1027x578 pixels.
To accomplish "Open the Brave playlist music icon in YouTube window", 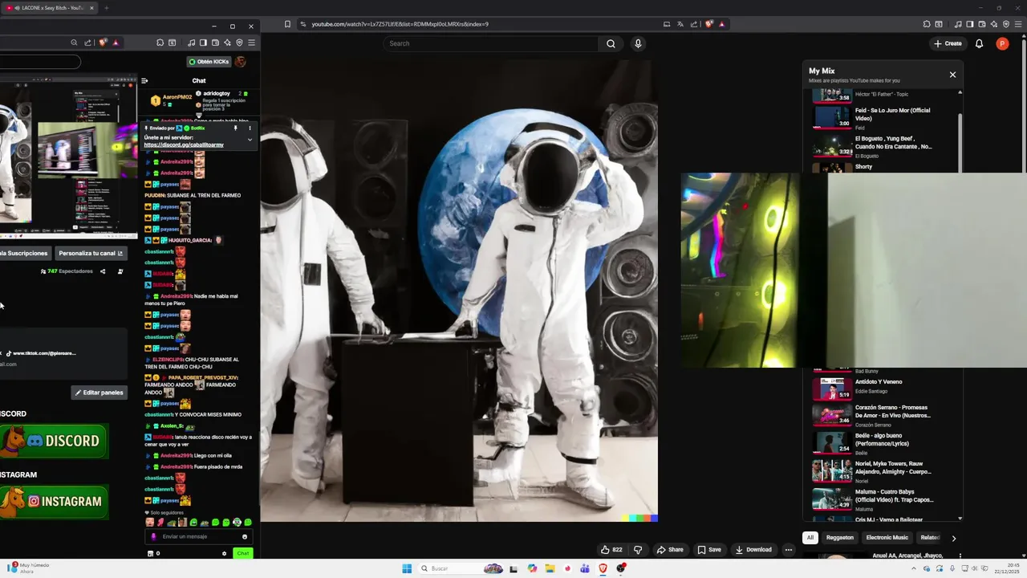I will pyautogui.click(x=958, y=24).
